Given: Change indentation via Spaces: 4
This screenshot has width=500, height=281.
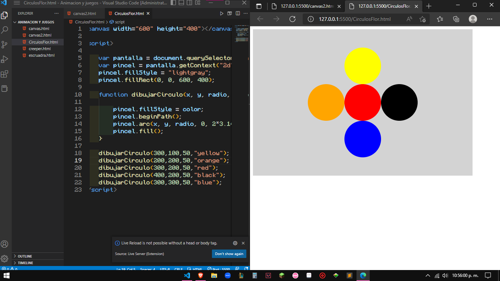Looking at the screenshot, I should coord(148,269).
